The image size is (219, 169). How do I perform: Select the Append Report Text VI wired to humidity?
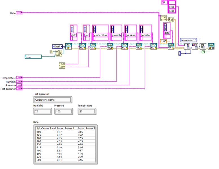[125, 46]
